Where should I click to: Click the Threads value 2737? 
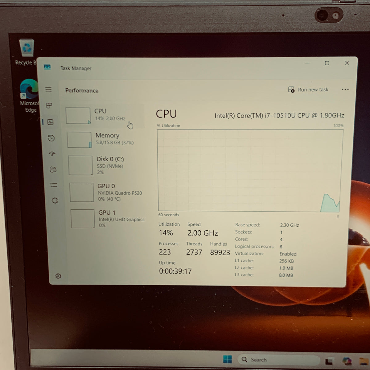click(194, 252)
